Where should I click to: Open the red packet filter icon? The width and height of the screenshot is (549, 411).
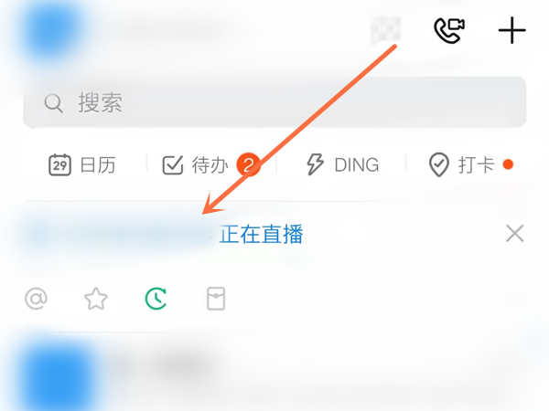coord(216,299)
